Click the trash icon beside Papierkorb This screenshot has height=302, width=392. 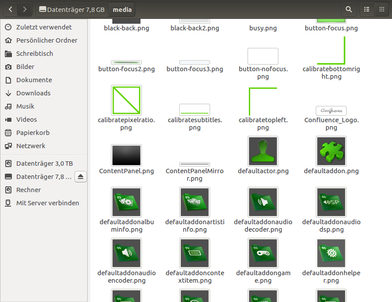8,133
